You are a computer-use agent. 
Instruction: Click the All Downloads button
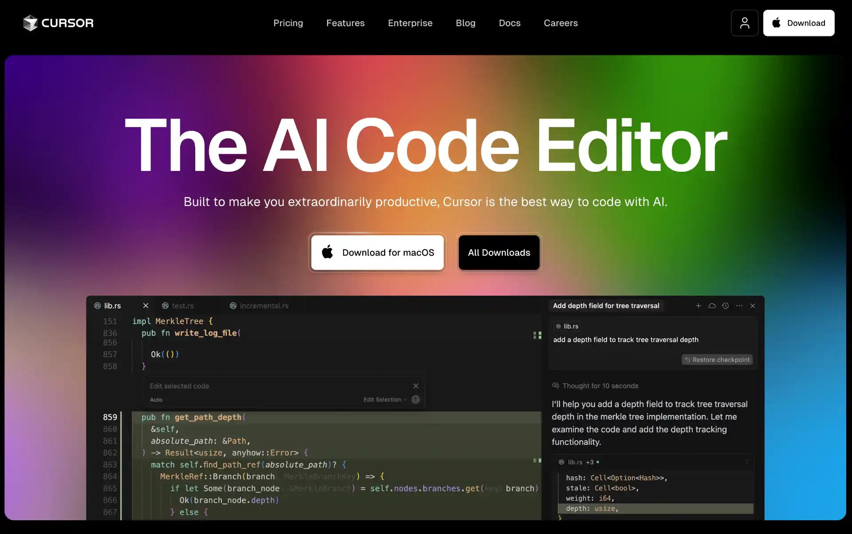pyautogui.click(x=499, y=253)
